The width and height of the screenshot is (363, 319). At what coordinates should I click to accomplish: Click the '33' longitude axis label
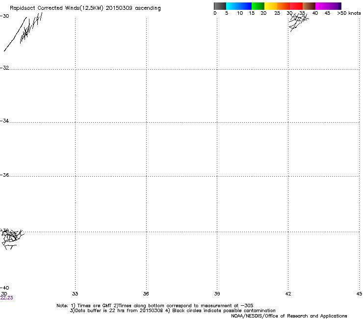coord(75,294)
